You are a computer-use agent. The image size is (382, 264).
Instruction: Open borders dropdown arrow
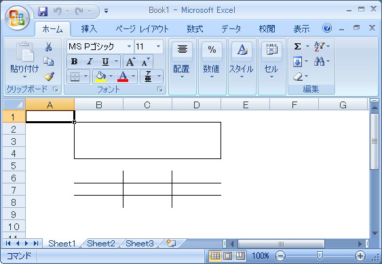click(x=85, y=76)
